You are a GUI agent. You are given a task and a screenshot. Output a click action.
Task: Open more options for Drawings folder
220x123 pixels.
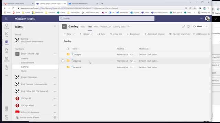pyautogui.click(x=111, y=61)
